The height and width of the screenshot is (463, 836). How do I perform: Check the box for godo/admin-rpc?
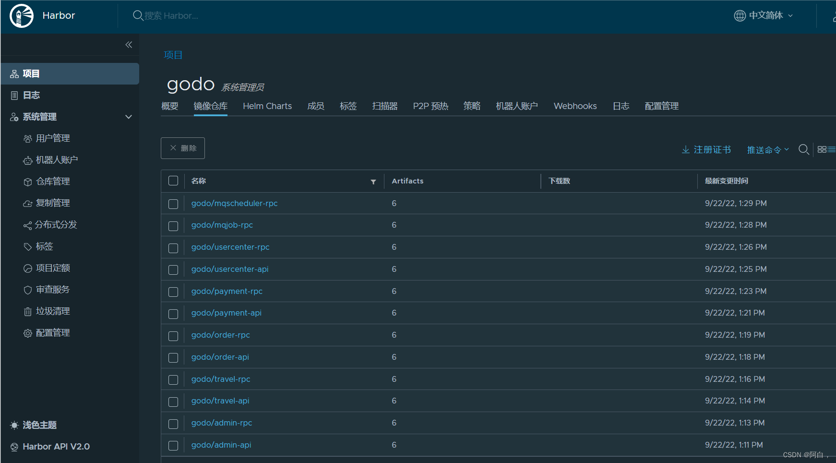pos(173,424)
